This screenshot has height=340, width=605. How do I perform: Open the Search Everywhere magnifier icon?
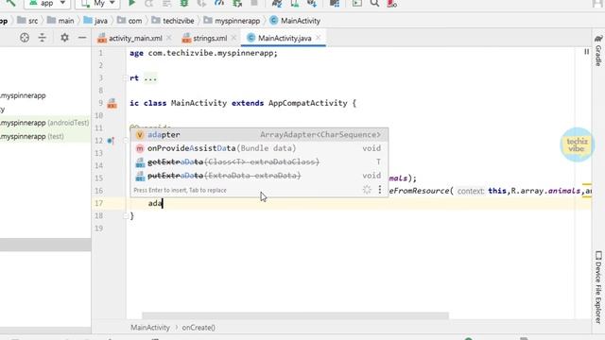374,4
